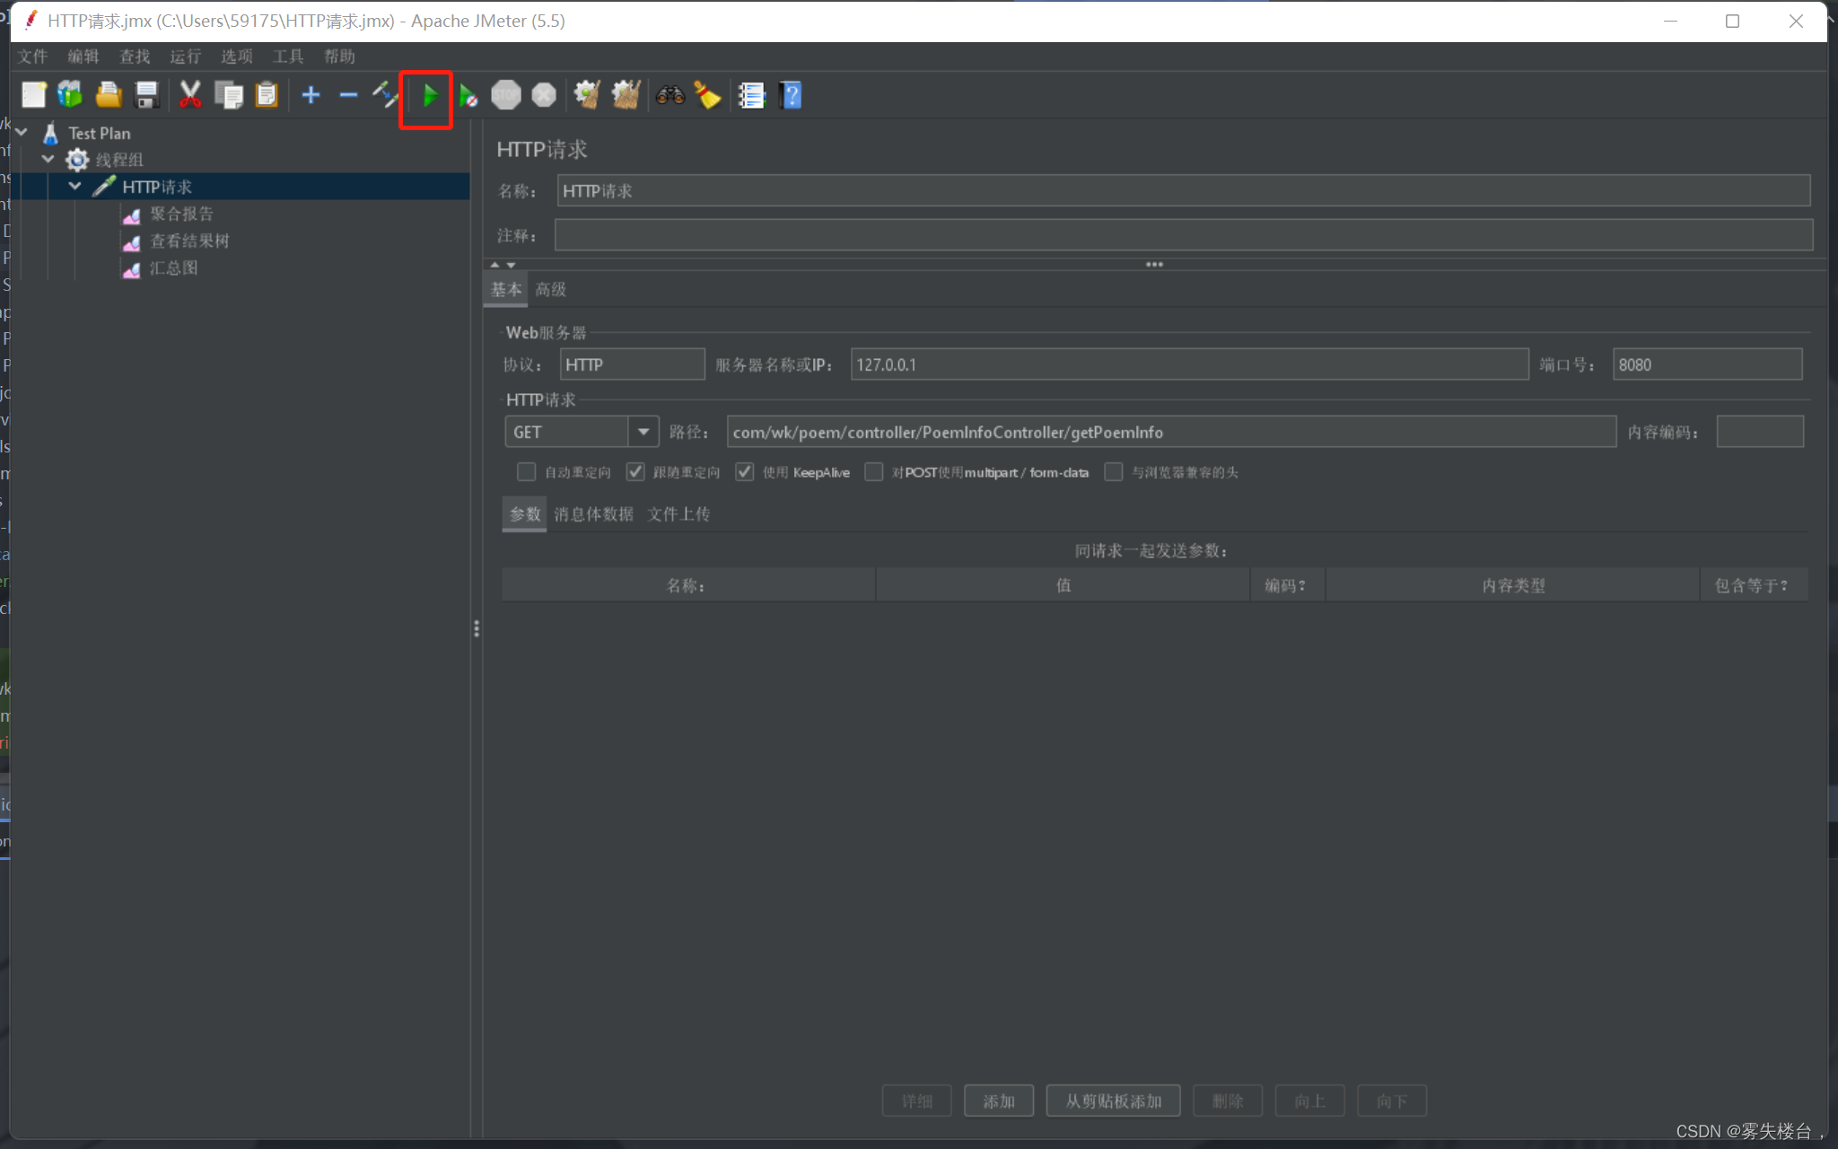The image size is (1838, 1149).
Task: Collapse the Test Plan tree node
Action: click(22, 132)
